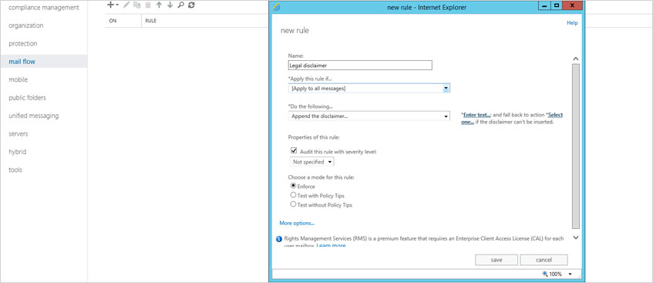
Task: Click the Enter text link
Action: coord(477,115)
